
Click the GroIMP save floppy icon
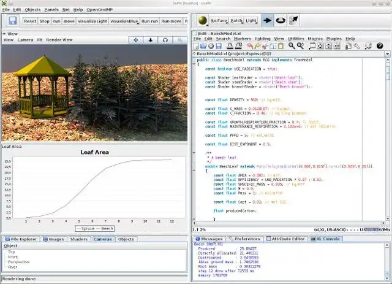pyautogui.click(x=12, y=20)
